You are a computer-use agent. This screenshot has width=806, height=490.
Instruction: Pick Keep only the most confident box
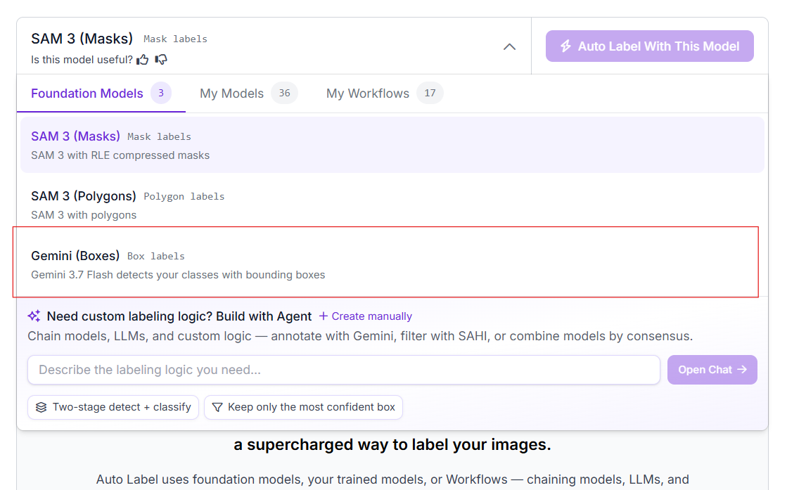(x=303, y=407)
